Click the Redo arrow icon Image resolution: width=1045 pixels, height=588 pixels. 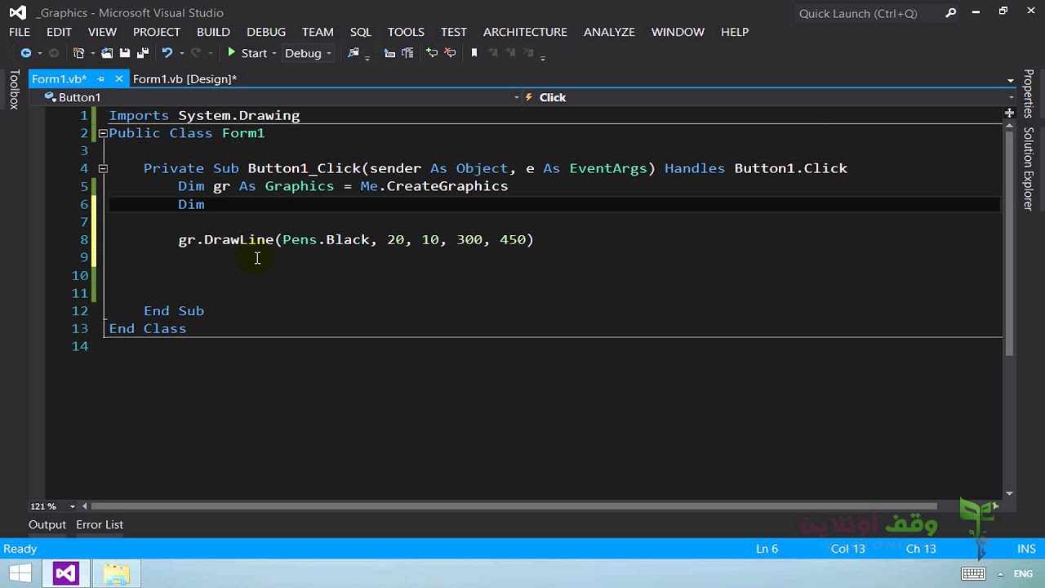coord(196,53)
